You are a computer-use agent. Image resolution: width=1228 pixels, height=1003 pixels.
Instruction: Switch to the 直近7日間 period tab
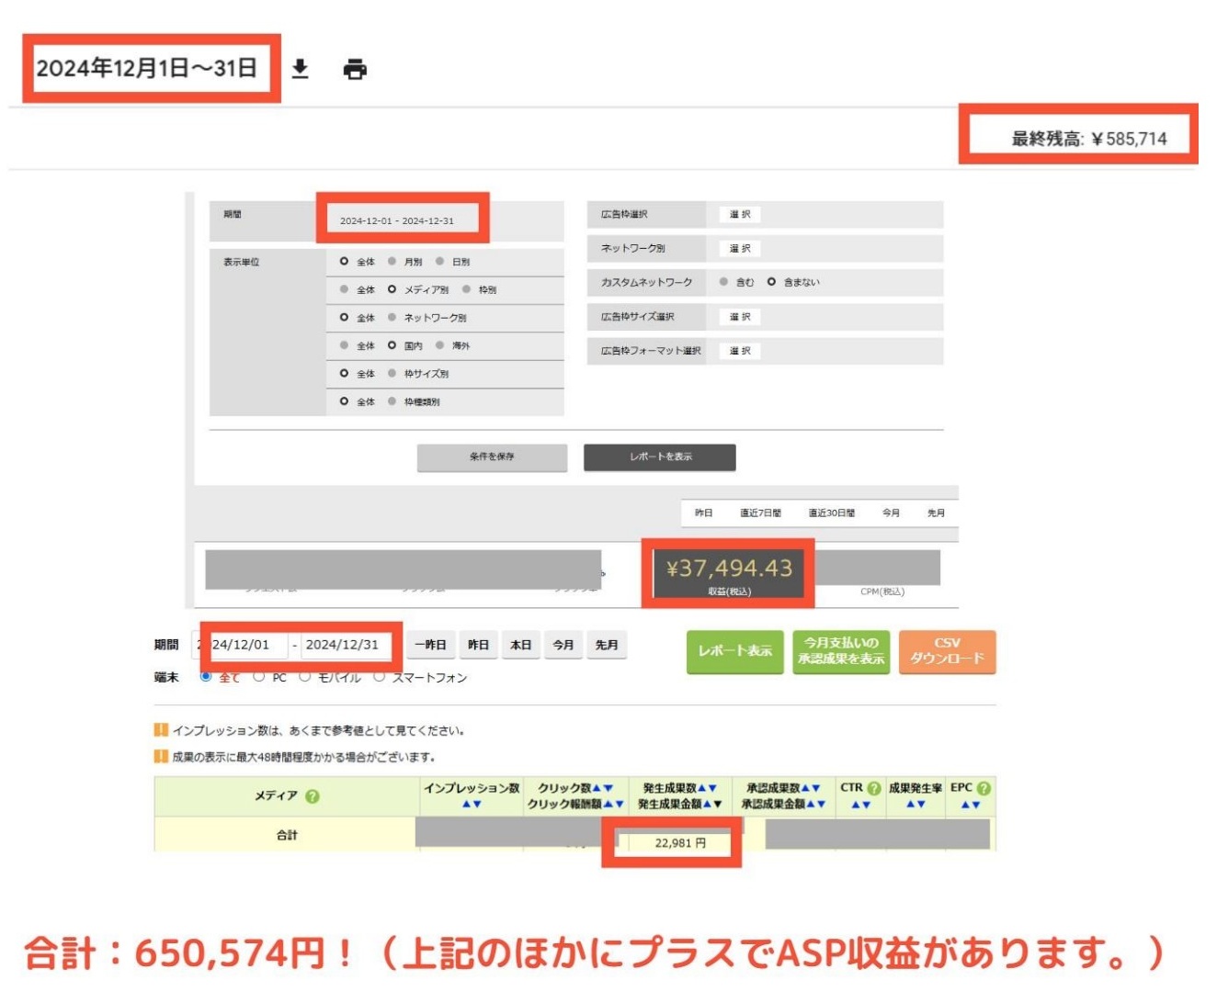click(x=760, y=513)
